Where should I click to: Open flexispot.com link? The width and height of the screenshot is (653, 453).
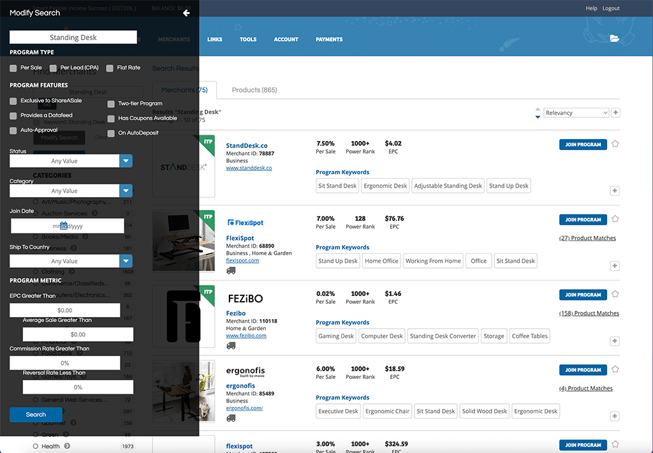(242, 260)
